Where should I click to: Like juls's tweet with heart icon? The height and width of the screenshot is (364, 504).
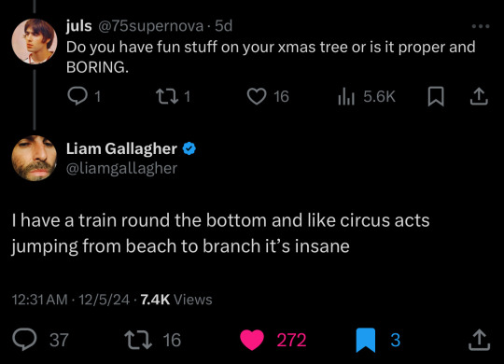256,96
